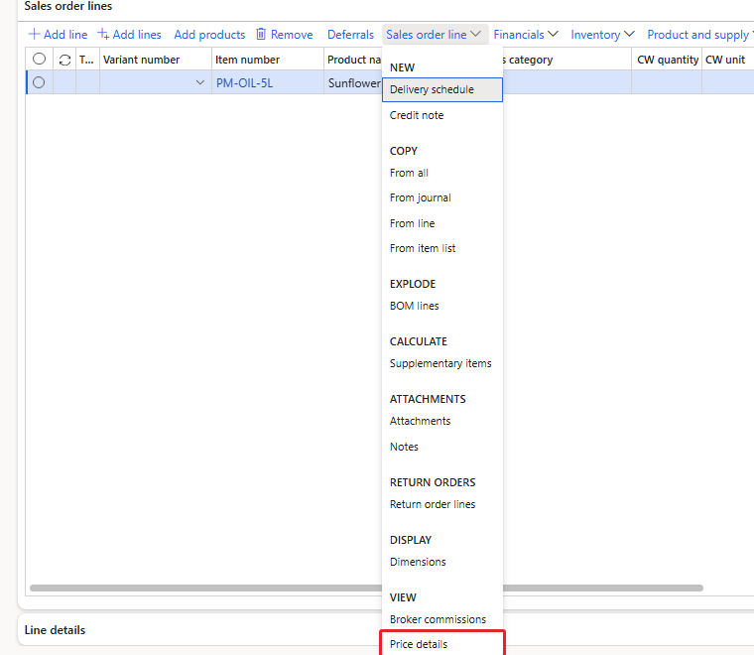Click the refresh icon in grid header

pyautogui.click(x=64, y=60)
